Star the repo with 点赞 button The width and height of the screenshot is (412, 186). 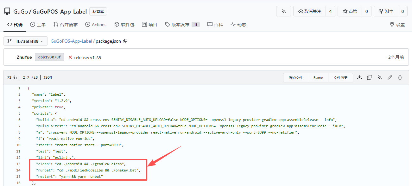[350, 11]
